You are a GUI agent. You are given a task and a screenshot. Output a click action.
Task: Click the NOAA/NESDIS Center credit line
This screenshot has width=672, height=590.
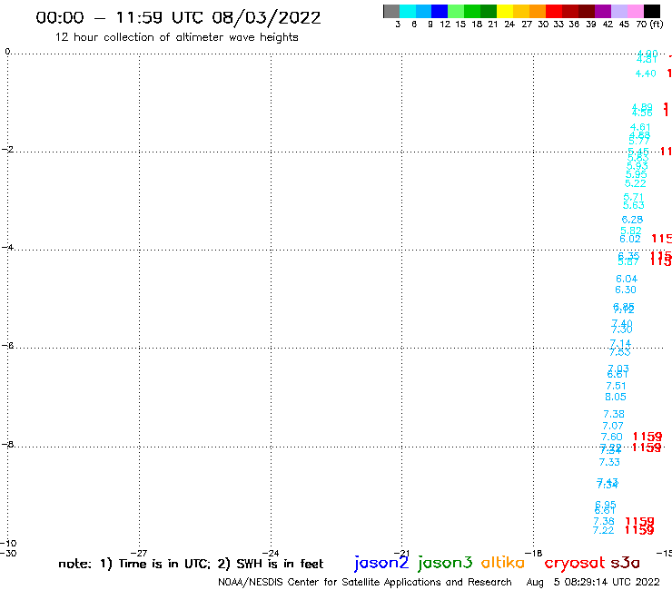(x=365, y=583)
